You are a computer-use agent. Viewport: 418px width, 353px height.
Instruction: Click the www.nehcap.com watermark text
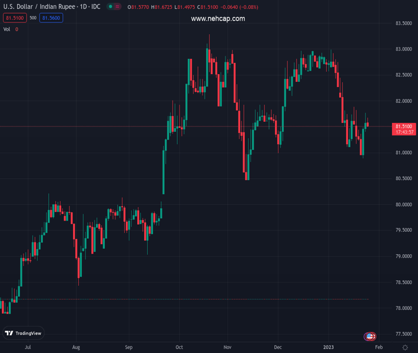[x=218, y=19]
